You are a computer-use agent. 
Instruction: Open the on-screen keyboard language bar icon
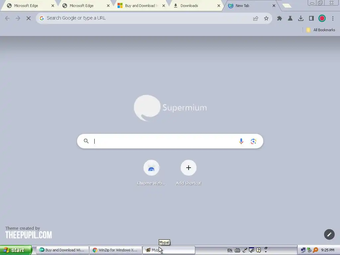coord(237,250)
